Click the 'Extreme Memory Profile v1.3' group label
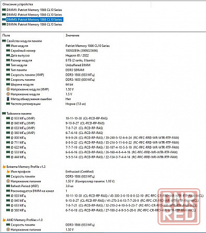Screen dimensions: 206x233 point(26,167)
